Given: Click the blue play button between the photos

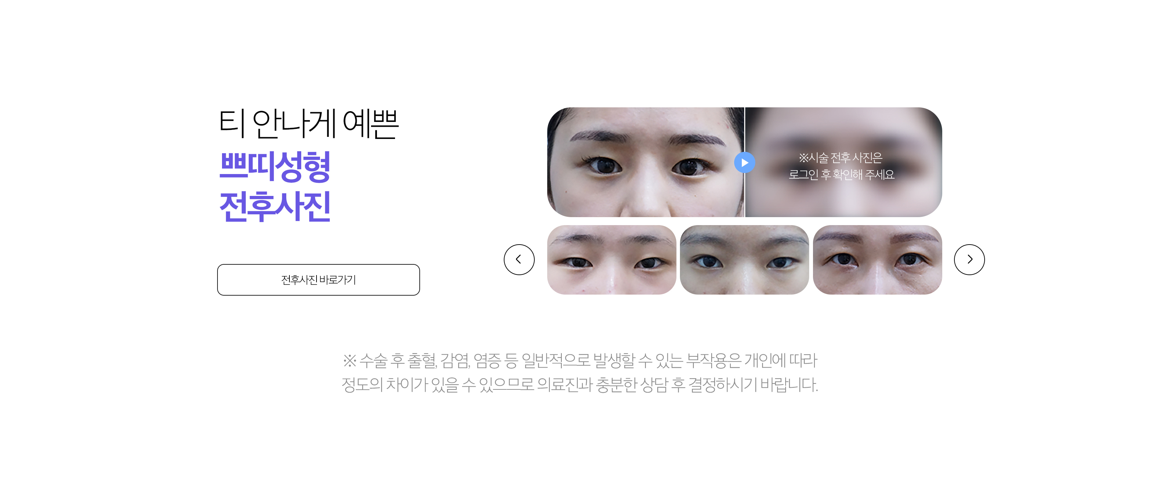Looking at the screenshot, I should click(x=745, y=162).
